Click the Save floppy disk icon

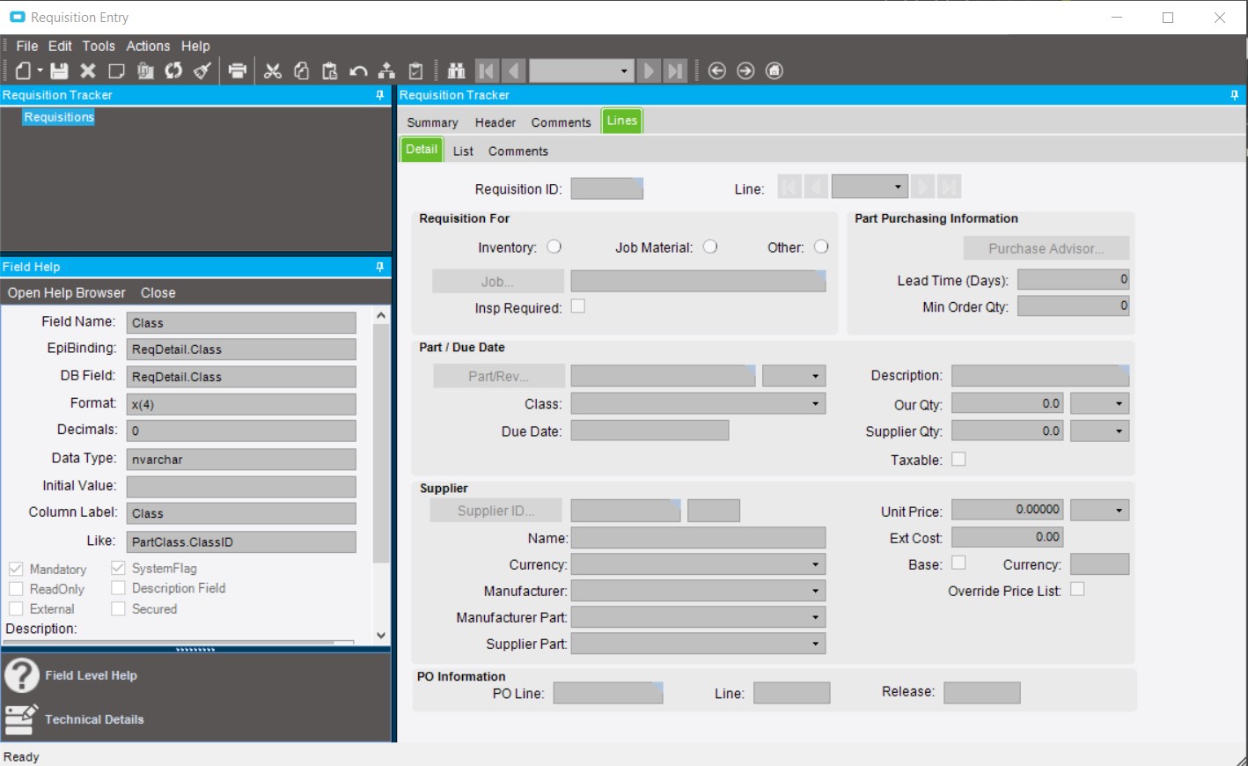point(59,71)
